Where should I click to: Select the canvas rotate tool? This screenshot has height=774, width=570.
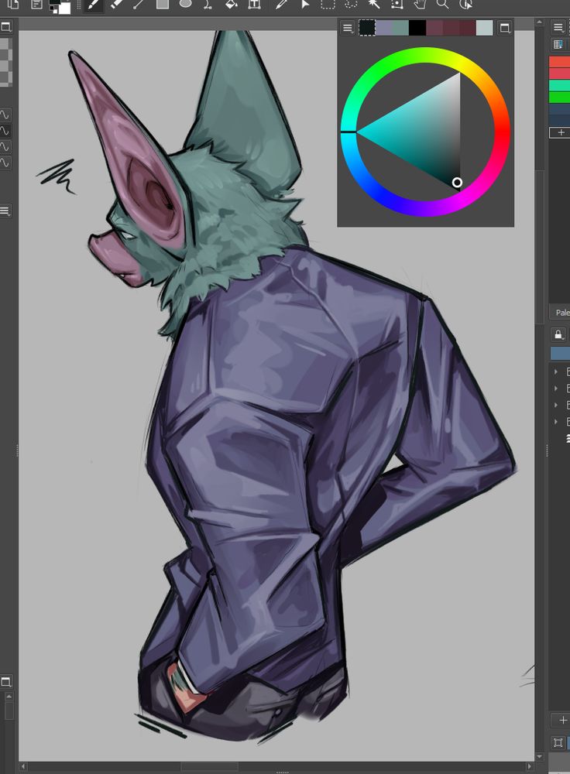(465, 5)
